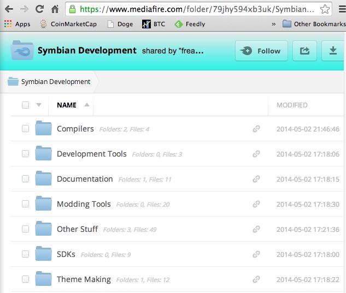Screen dimensions: 346x293
Task: Check the Development Tools folder checkbox
Action: click(25, 153)
